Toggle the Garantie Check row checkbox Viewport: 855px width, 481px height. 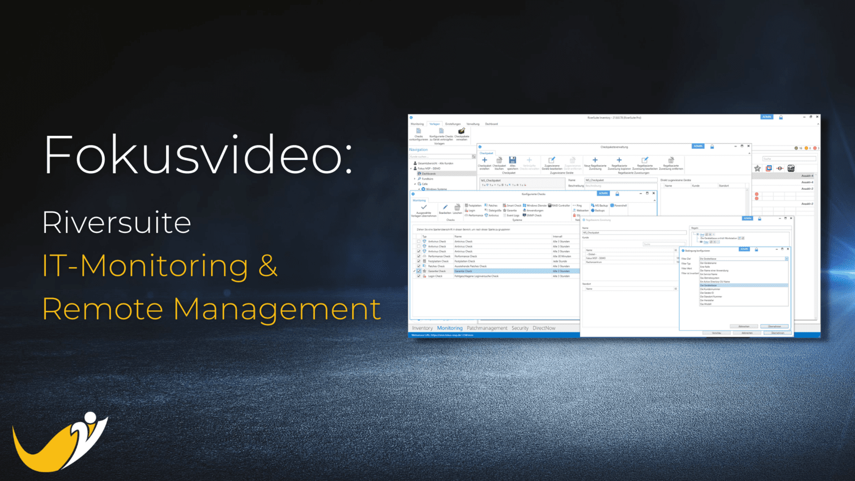coord(419,271)
